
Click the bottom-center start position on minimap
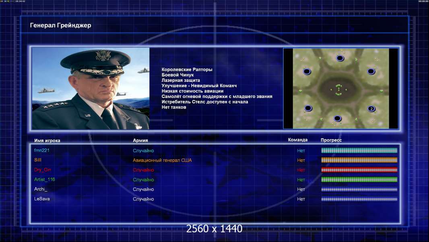coord(337,119)
